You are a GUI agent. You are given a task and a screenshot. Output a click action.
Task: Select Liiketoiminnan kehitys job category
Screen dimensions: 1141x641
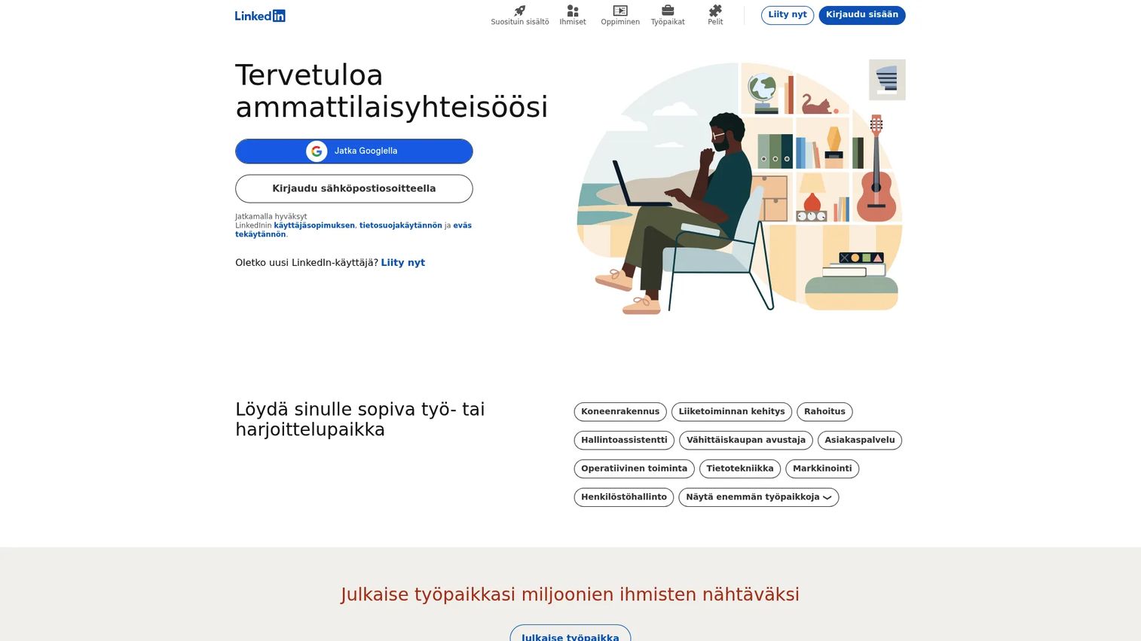pos(732,412)
